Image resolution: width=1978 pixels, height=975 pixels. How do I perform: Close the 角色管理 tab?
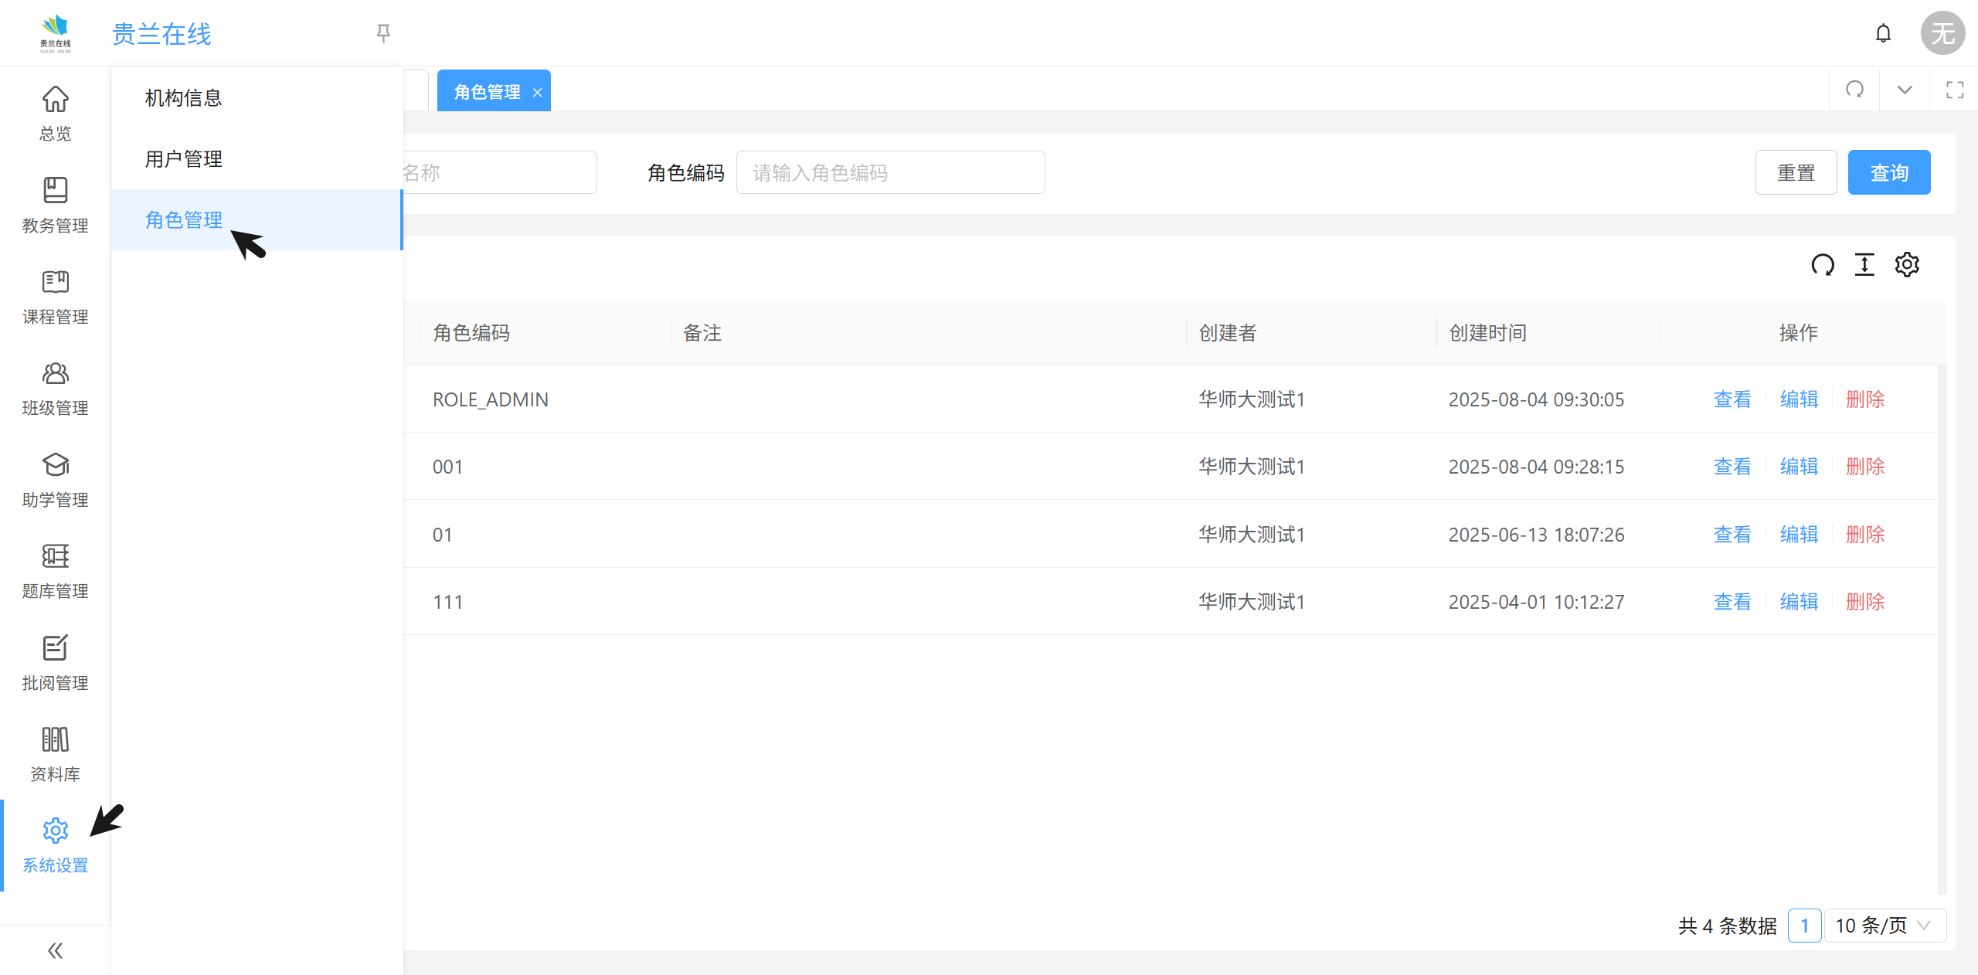pos(537,93)
